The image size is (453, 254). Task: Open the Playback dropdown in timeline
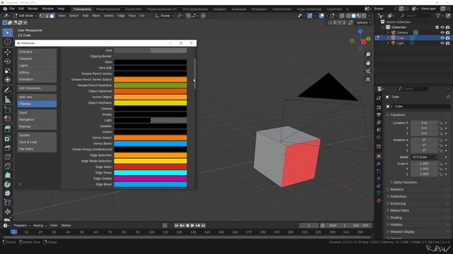pos(22,226)
